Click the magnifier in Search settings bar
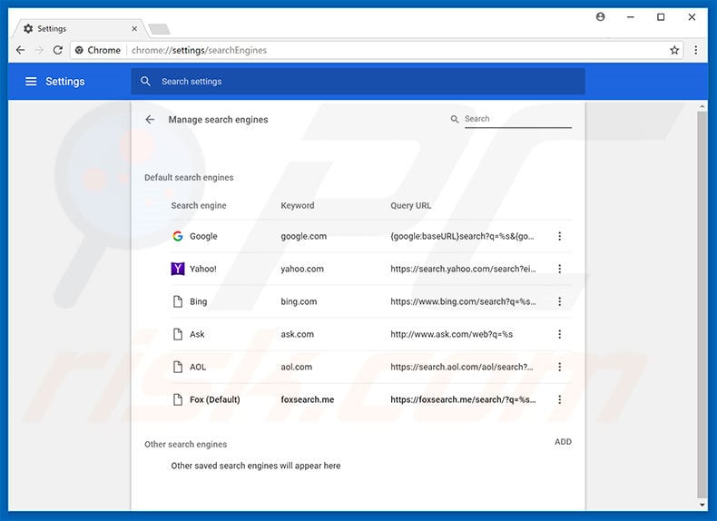 pyautogui.click(x=145, y=82)
